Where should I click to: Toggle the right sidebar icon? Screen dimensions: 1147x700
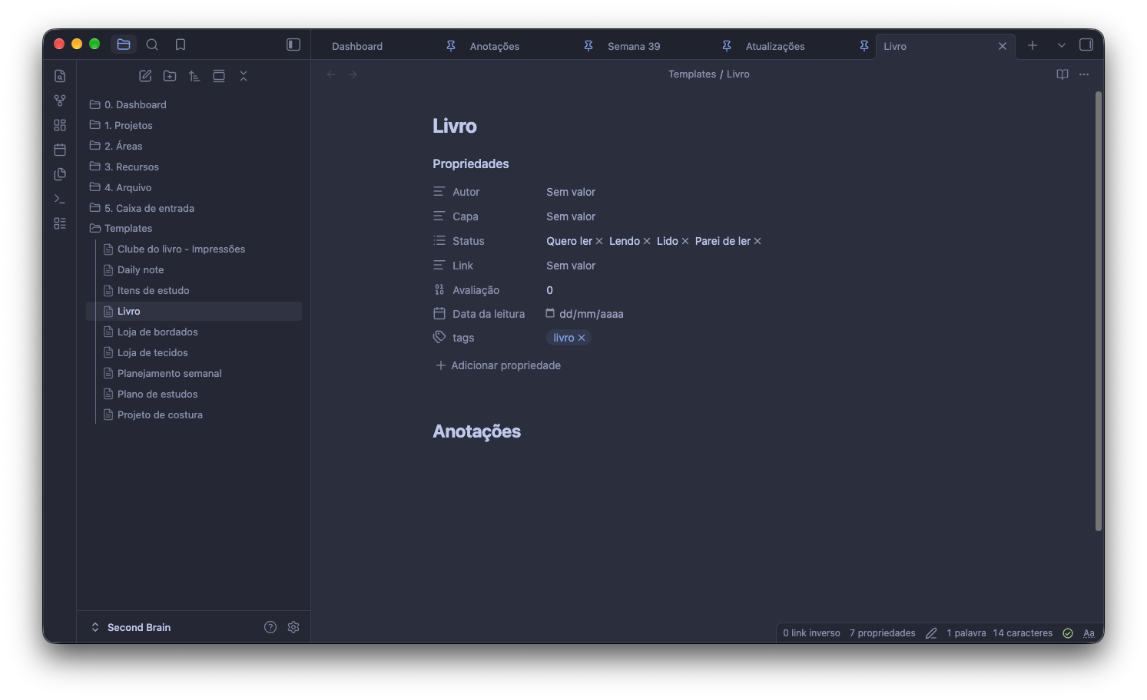[1086, 45]
